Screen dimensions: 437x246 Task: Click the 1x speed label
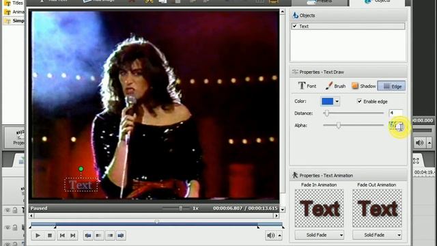pyautogui.click(x=196, y=208)
